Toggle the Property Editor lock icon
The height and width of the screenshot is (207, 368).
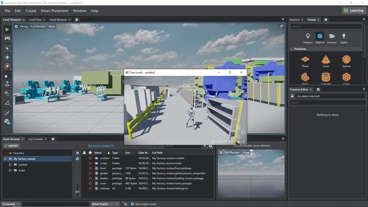point(292,96)
